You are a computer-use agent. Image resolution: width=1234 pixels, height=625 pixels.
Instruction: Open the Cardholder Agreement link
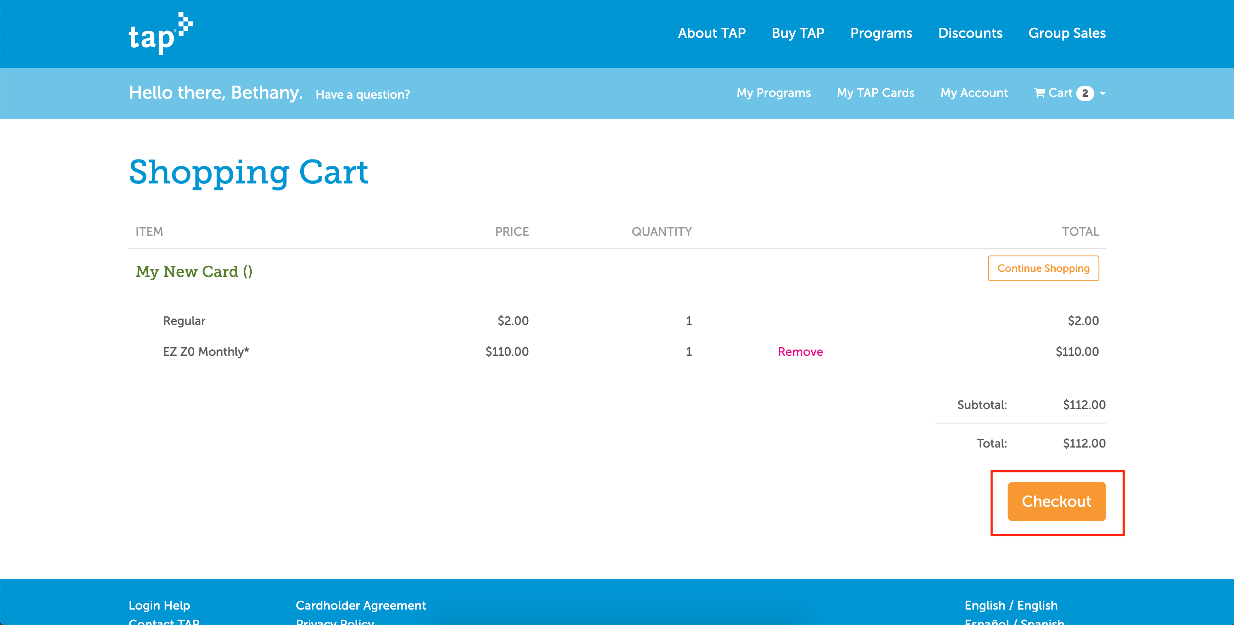(360, 605)
